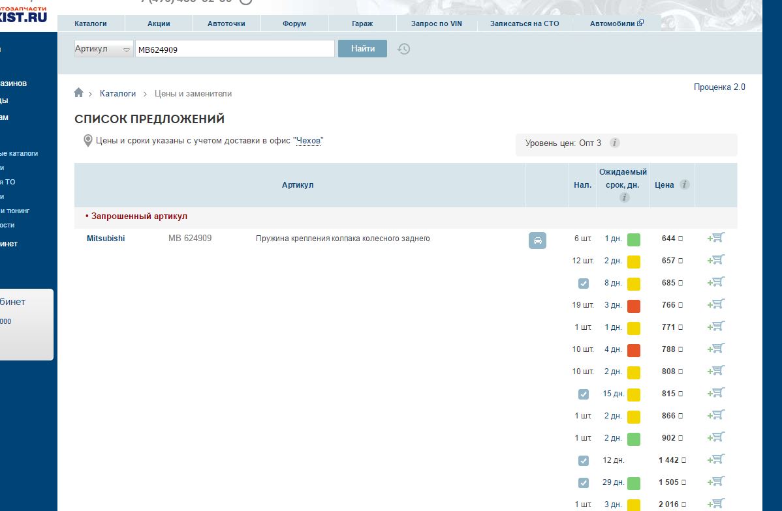The image size is (782, 511).
Task: Open the Запрос по VIN menu item
Action: coord(436,23)
